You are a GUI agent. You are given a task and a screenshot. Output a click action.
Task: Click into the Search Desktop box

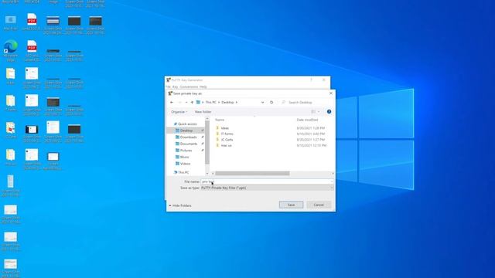[x=306, y=103]
